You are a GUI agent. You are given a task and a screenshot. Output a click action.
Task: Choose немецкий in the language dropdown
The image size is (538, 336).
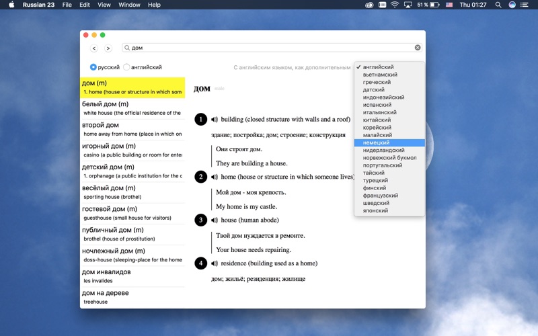pos(389,142)
